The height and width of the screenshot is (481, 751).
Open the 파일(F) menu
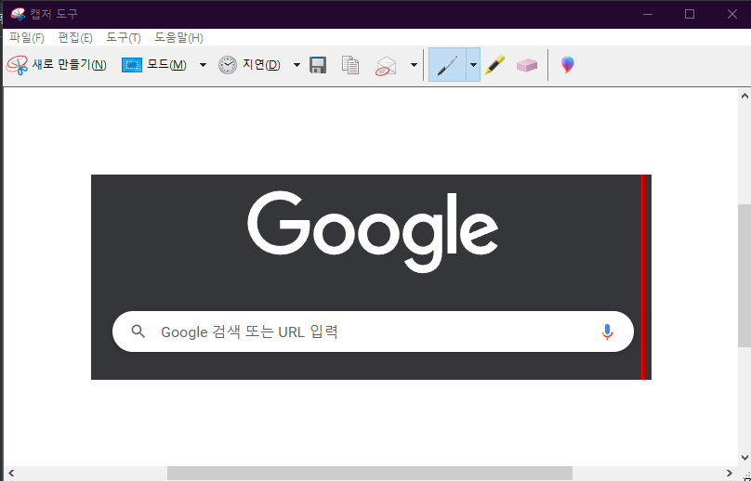[x=27, y=37]
